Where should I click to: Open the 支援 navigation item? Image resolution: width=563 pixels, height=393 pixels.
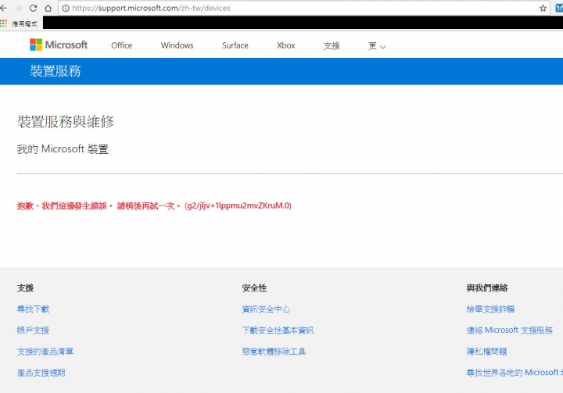332,45
